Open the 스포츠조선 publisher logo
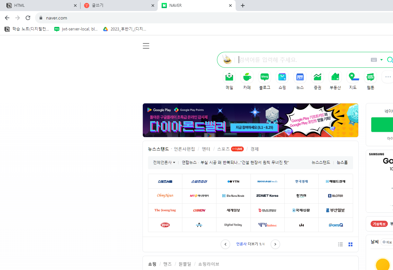393x270 pixels. point(199,182)
